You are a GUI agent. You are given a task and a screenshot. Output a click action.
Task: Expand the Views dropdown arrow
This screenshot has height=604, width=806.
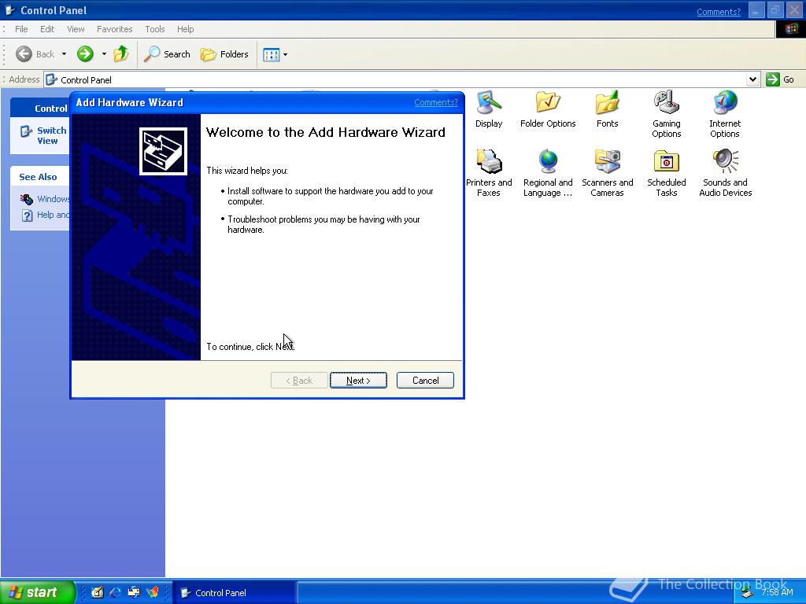click(x=285, y=54)
